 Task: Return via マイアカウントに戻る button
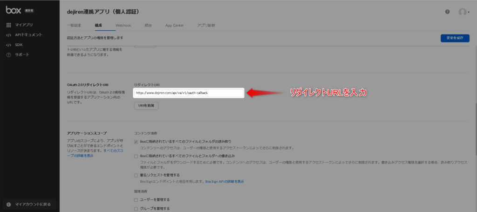[30, 205]
